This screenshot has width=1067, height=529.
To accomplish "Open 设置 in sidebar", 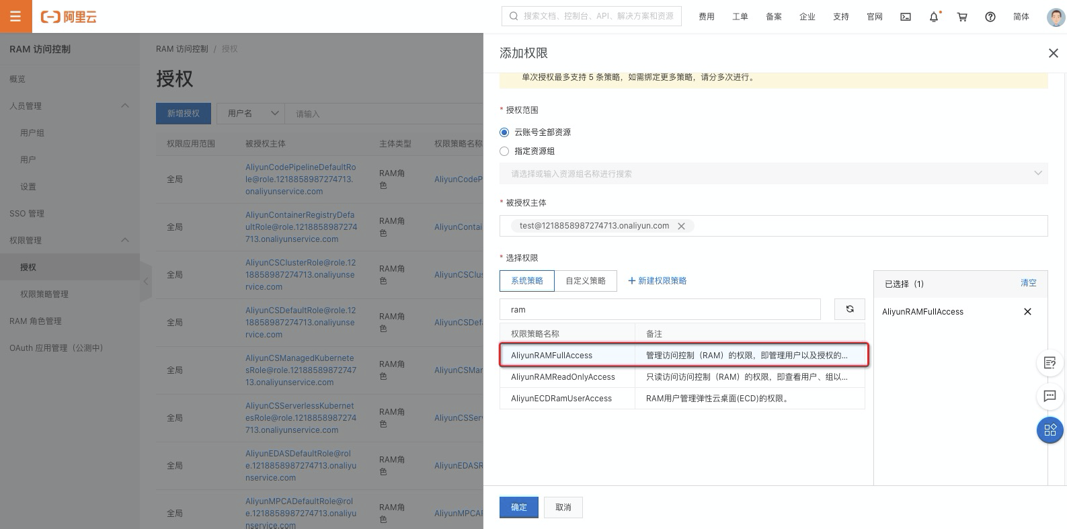I will pos(28,187).
